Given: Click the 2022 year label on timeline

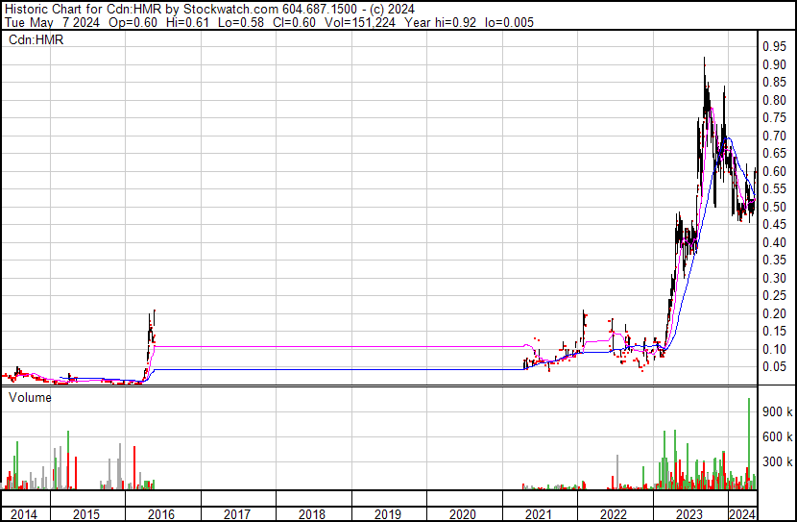Looking at the screenshot, I should (614, 514).
